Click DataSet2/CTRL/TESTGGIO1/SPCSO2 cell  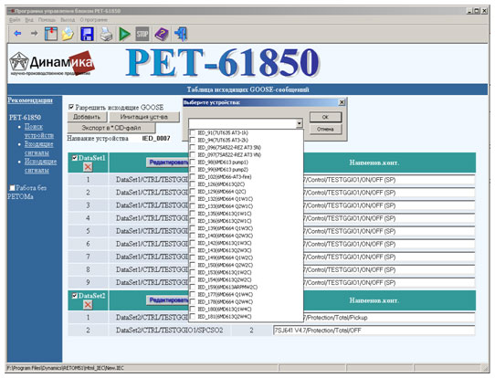click(x=170, y=331)
